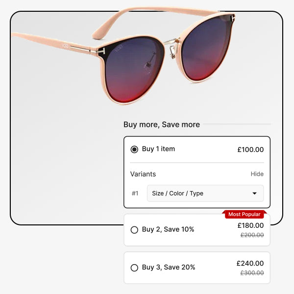Viewport: 294px width, 294px height.
Task: Select the Buy 2, Save 10% radio option
Action: [x=134, y=230]
